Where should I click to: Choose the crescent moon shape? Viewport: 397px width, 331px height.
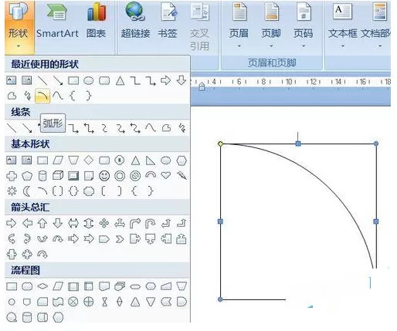pos(26,191)
